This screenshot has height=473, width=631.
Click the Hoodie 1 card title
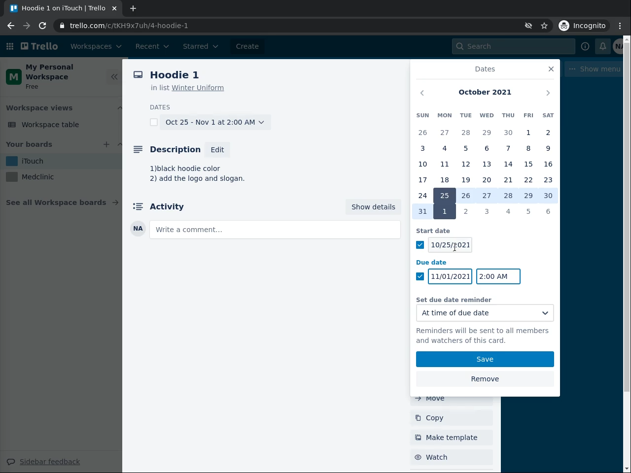coord(175,75)
